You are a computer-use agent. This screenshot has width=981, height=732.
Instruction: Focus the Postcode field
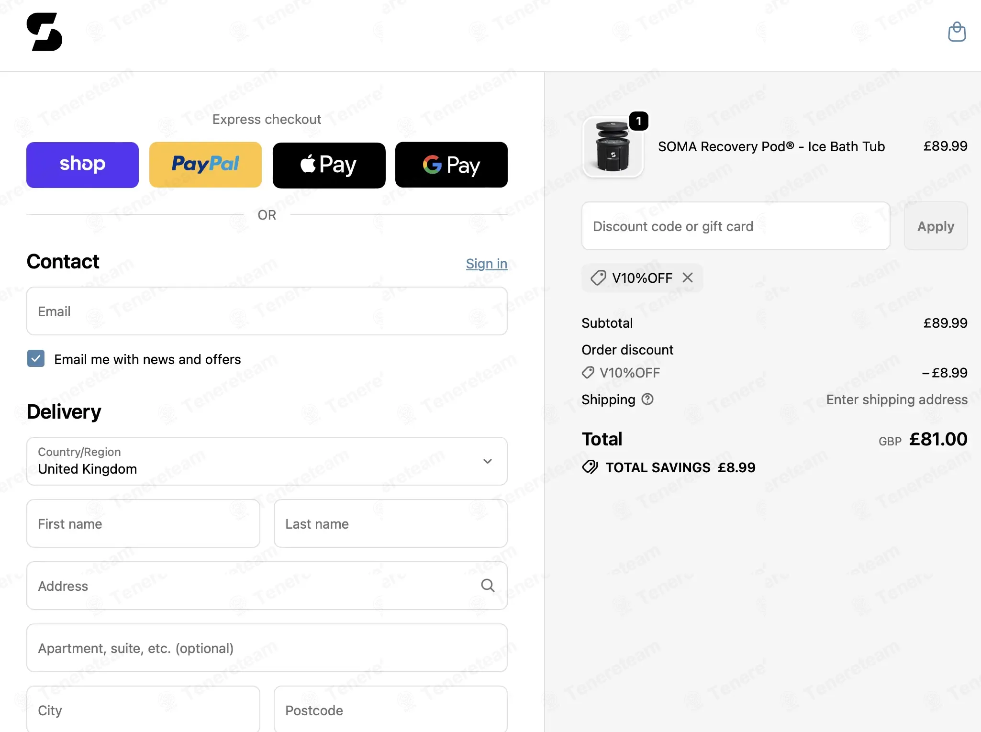click(x=390, y=710)
